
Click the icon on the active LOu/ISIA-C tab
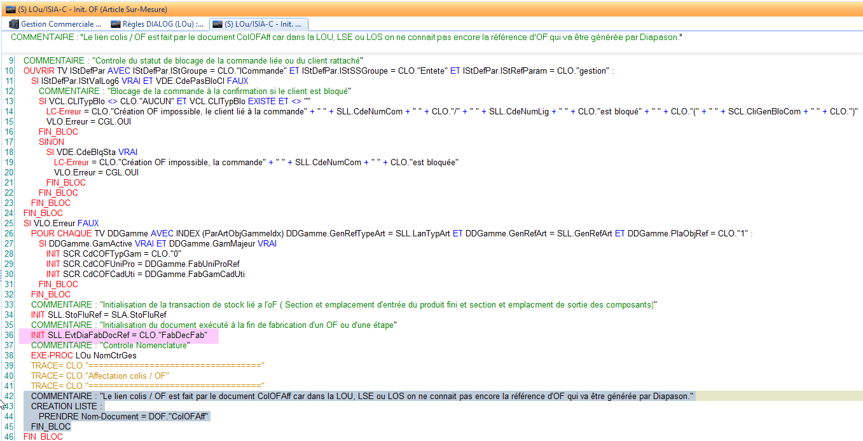(x=218, y=23)
